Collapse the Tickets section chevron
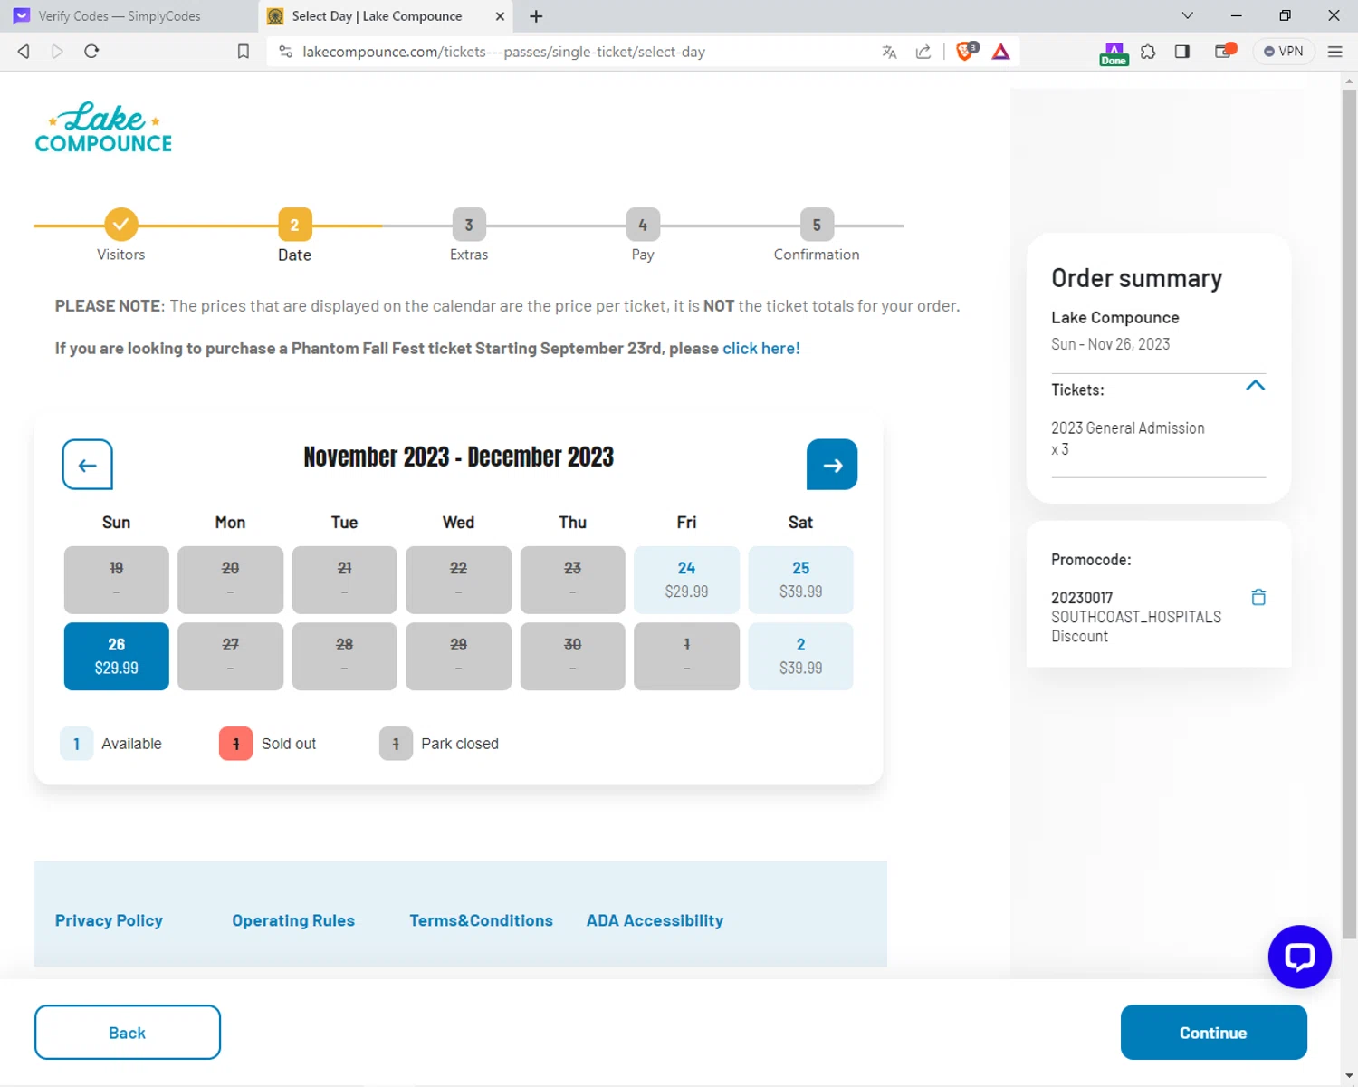Screen dimensions: 1358x1087 point(1255,386)
